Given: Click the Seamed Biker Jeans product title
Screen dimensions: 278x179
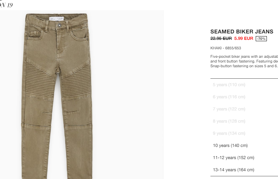Looking at the screenshot, I should (242, 31).
